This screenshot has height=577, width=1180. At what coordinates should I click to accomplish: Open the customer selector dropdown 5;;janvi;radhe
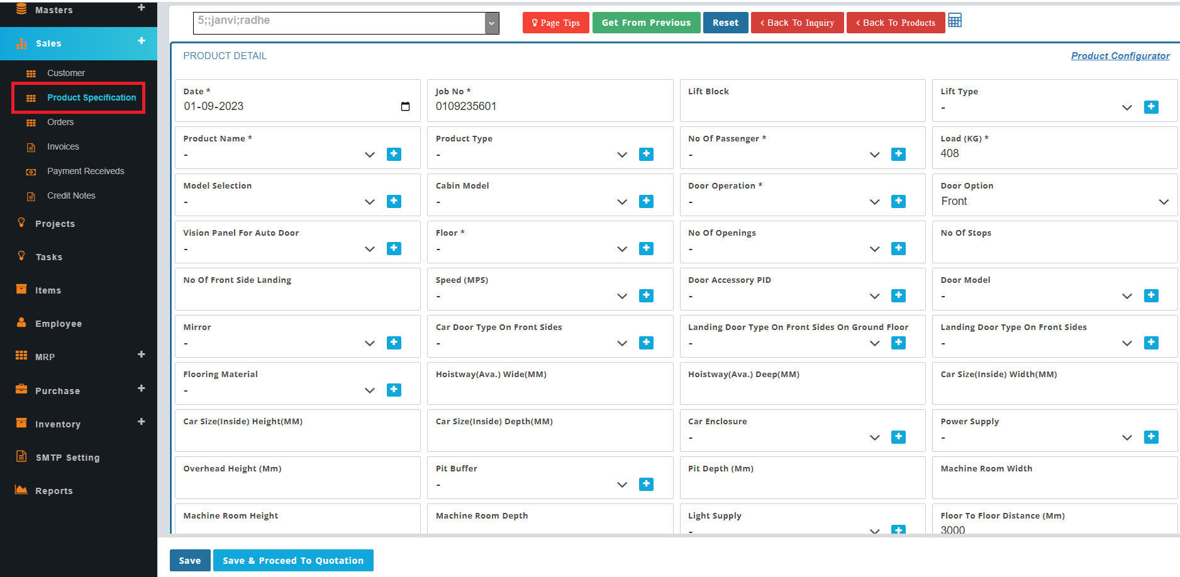point(346,23)
